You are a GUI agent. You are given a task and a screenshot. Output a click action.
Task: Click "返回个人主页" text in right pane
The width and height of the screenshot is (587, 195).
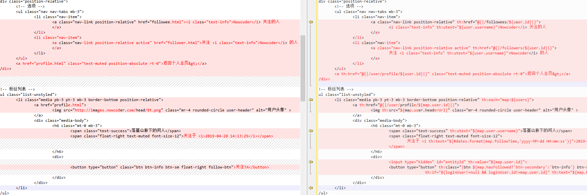coord(539,74)
